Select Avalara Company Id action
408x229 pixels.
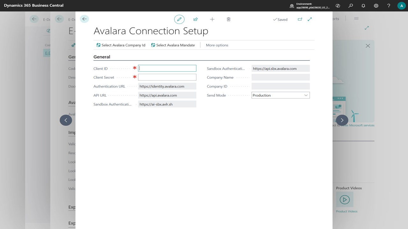click(x=121, y=45)
